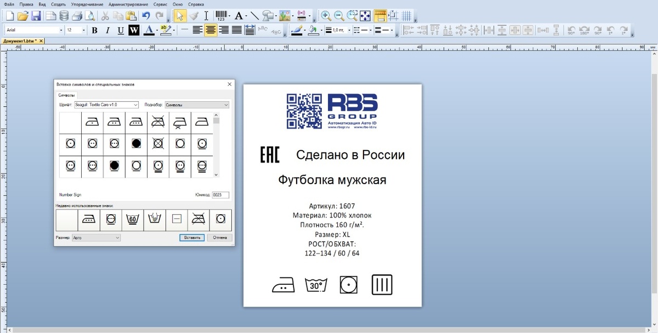Open the Администрирование menu
The image size is (658, 333).
[x=129, y=4]
